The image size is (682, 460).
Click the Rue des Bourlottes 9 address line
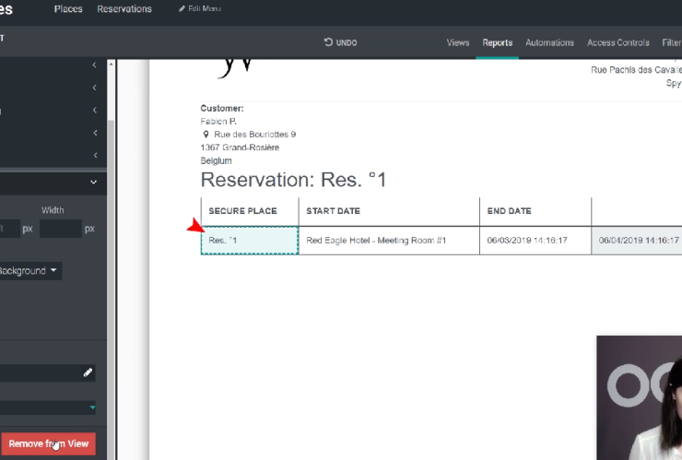(255, 135)
